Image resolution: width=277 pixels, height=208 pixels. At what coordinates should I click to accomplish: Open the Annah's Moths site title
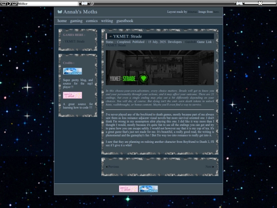(x=80, y=12)
